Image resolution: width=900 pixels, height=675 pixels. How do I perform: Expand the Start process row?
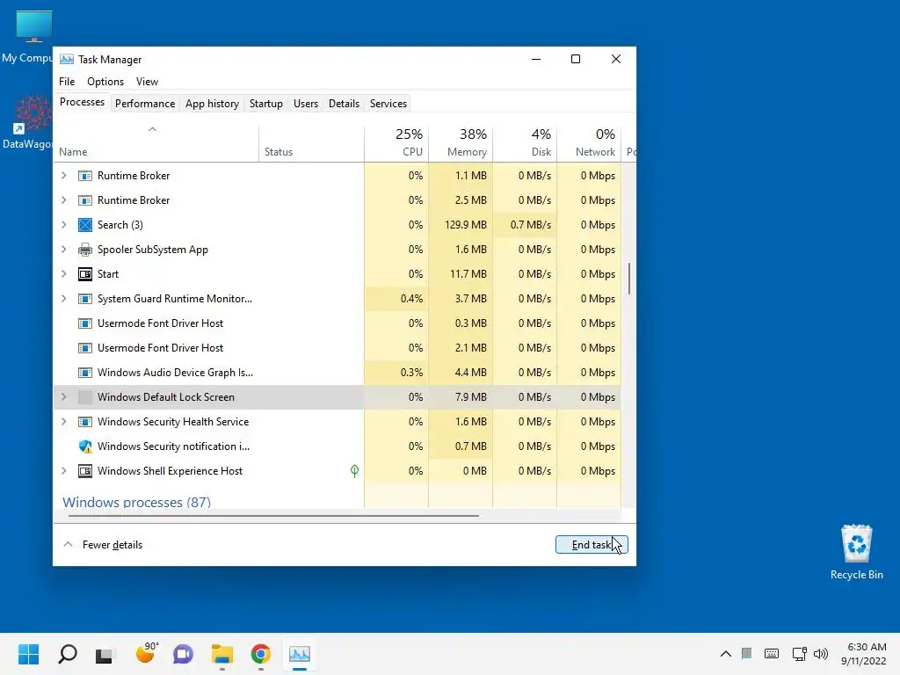click(x=63, y=274)
